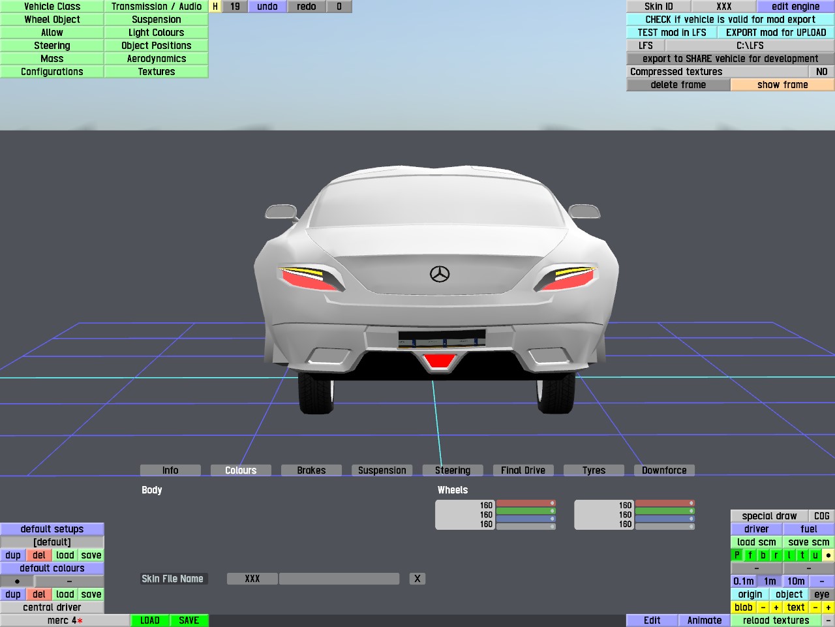Switch to the Tyres tab
Image resolution: width=835 pixels, height=627 pixels.
(x=594, y=470)
